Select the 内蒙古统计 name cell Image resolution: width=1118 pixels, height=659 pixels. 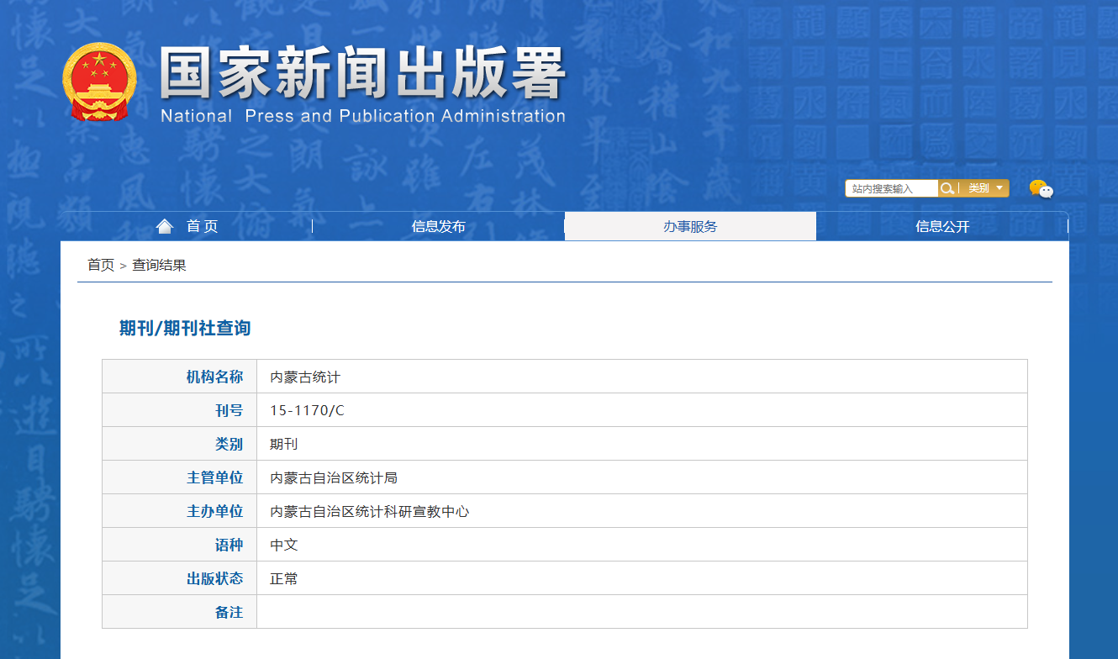305,377
